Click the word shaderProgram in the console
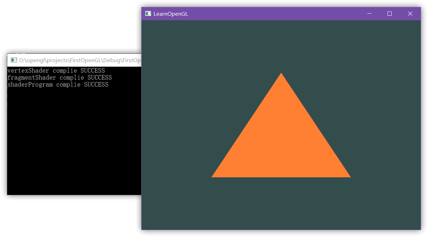Screen dimensions: 428x237 (x=30, y=84)
